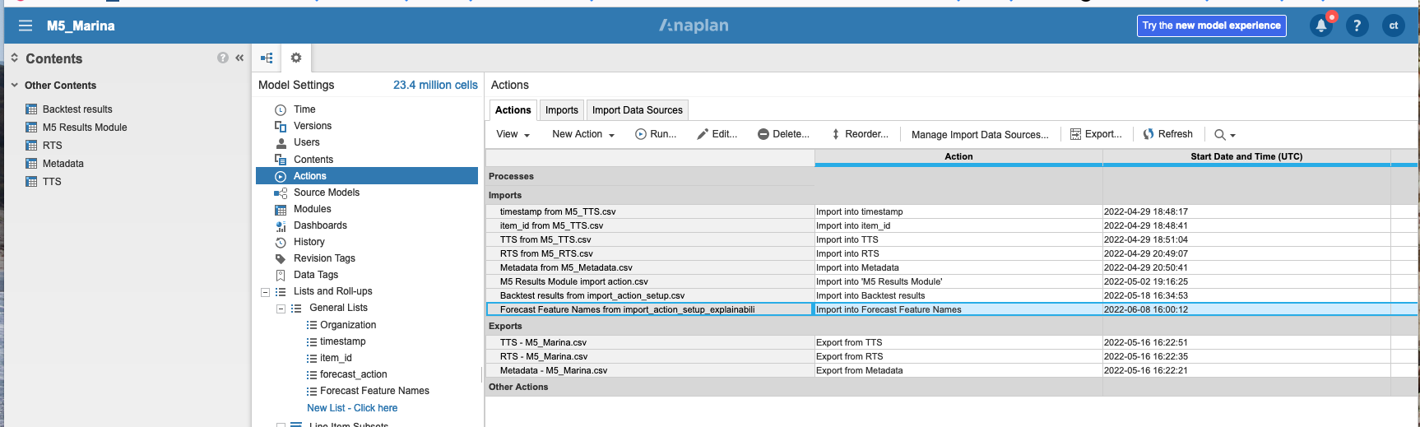The width and height of the screenshot is (1420, 427).
Task: Open the Metadata module in Contents
Action: tap(55, 163)
